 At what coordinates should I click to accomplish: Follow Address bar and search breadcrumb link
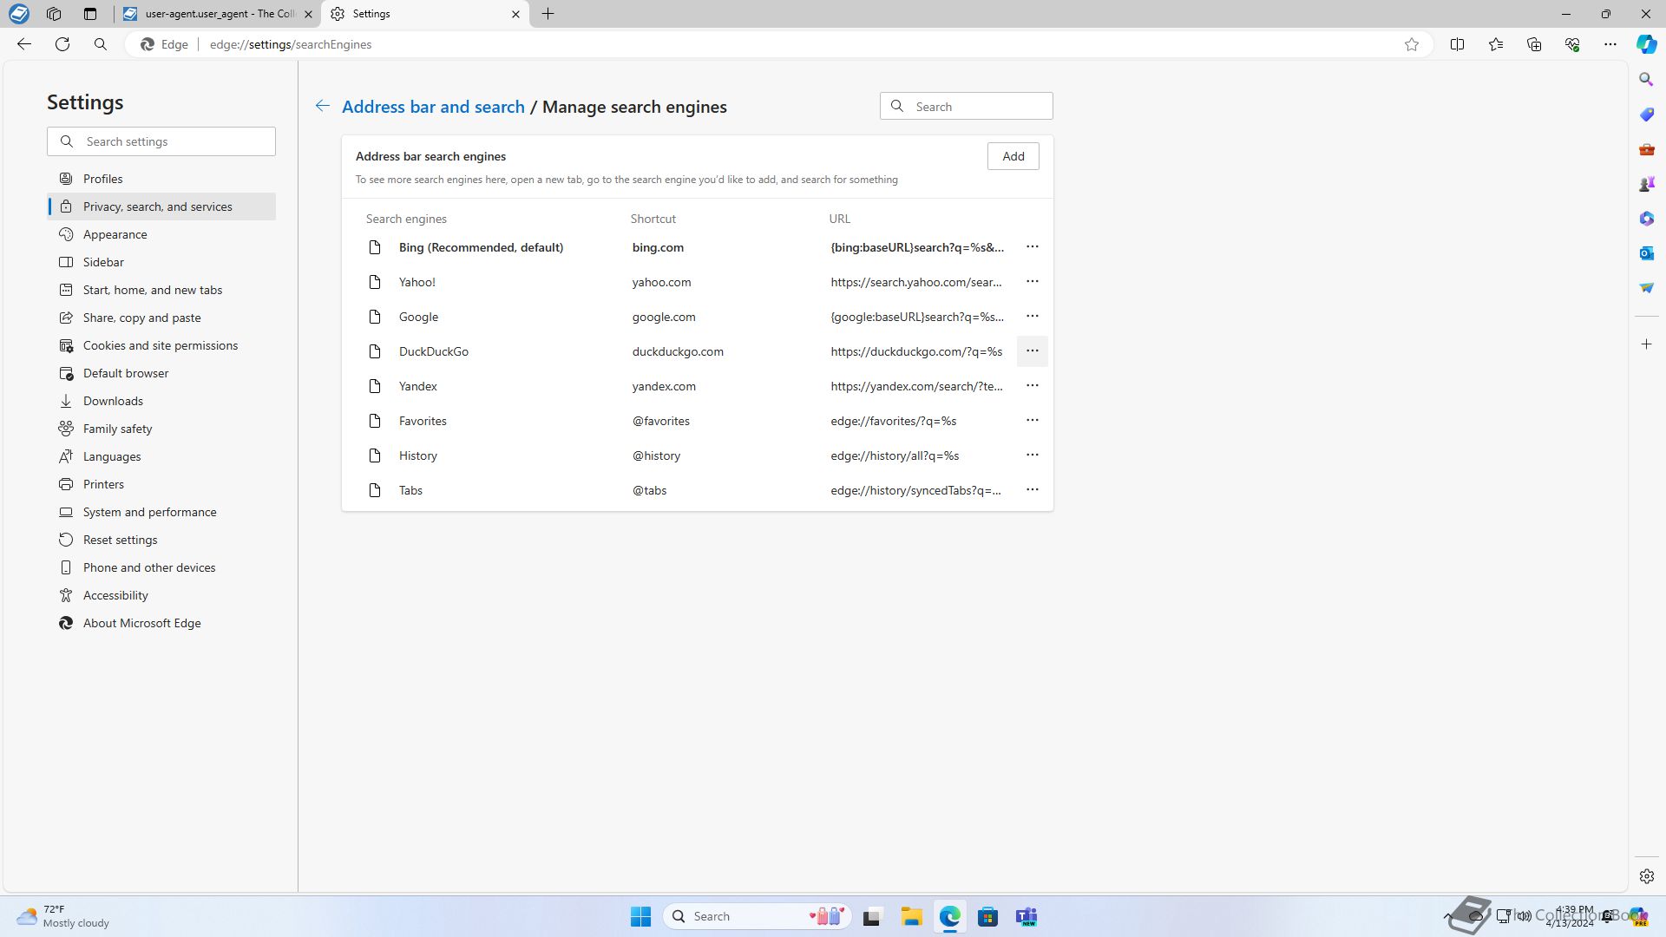point(433,107)
